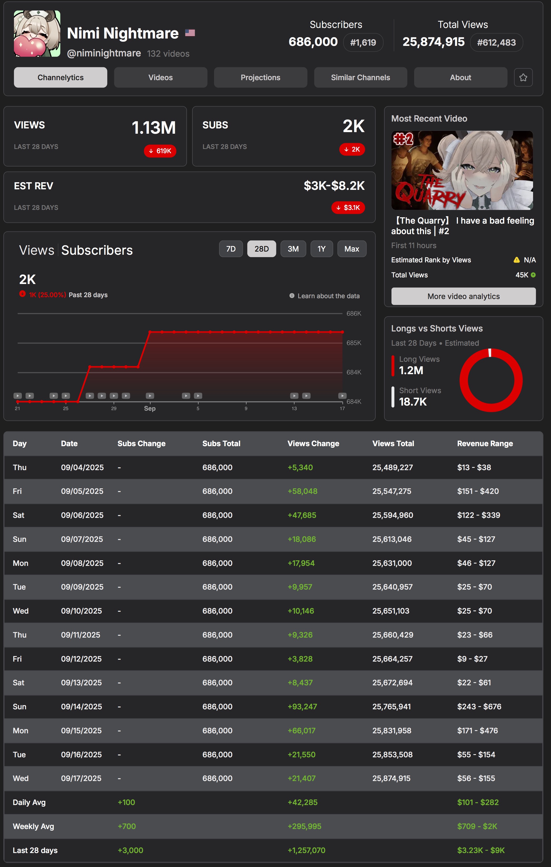This screenshot has width=551, height=867.
Task: Click the green dot icon beside 45K
Action: 533,275
